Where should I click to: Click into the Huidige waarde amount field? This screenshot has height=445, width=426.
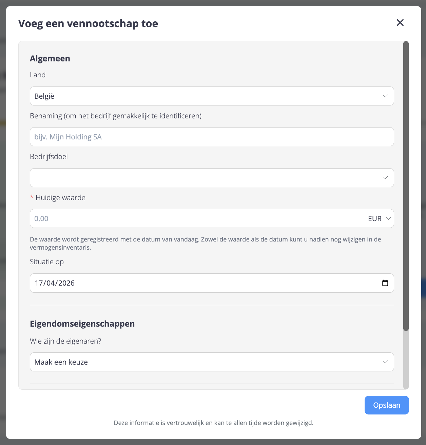click(197, 218)
